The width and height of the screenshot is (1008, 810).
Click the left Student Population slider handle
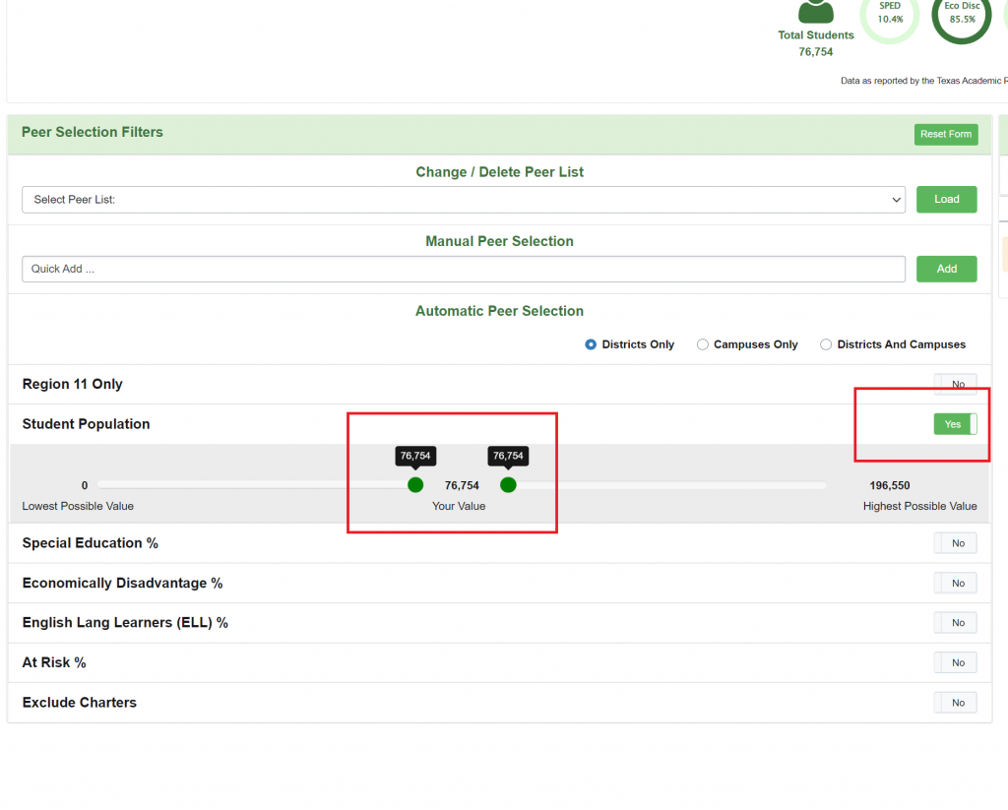(x=415, y=484)
